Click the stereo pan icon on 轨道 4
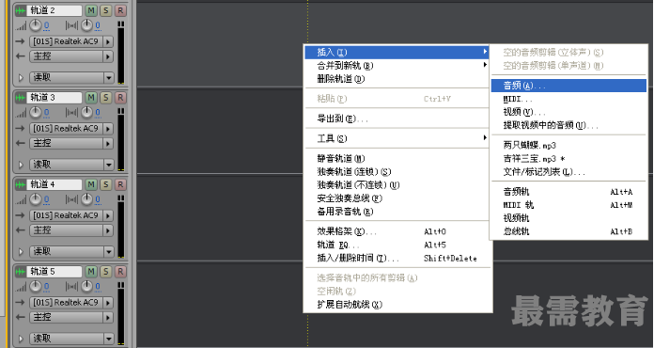Screen dimensions: 654x348 click(71, 200)
